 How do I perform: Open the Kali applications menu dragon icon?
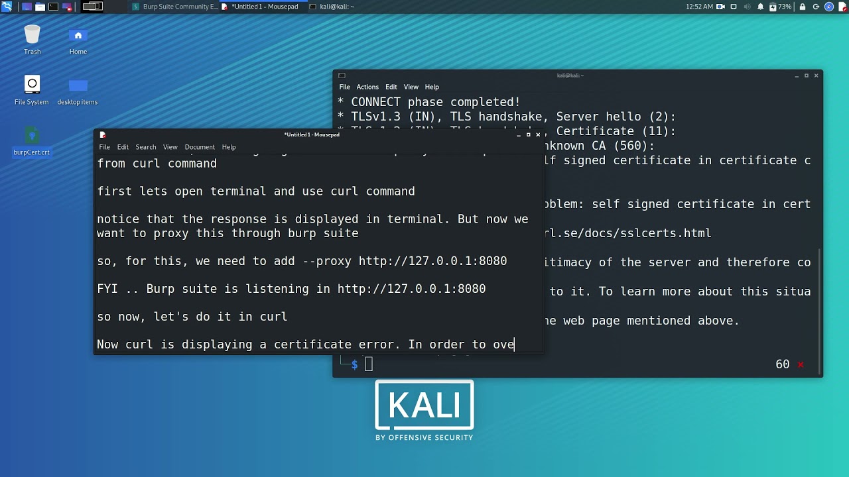(7, 7)
